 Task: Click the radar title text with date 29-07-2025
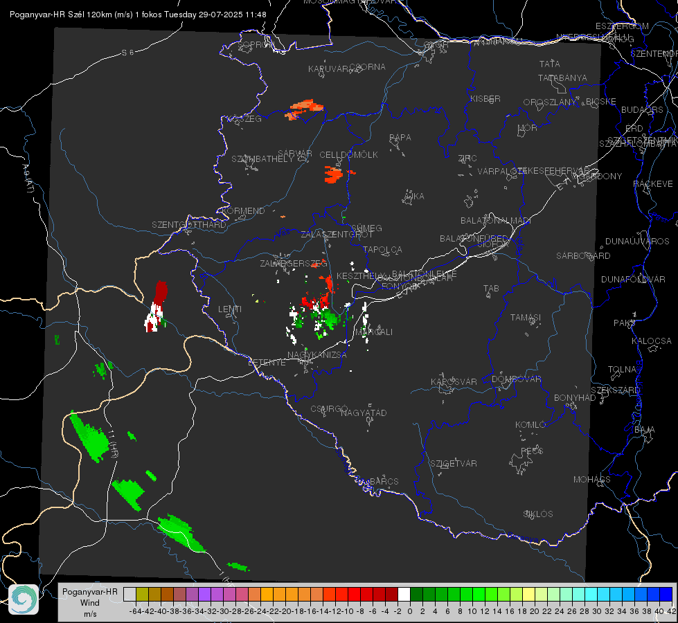point(138,15)
